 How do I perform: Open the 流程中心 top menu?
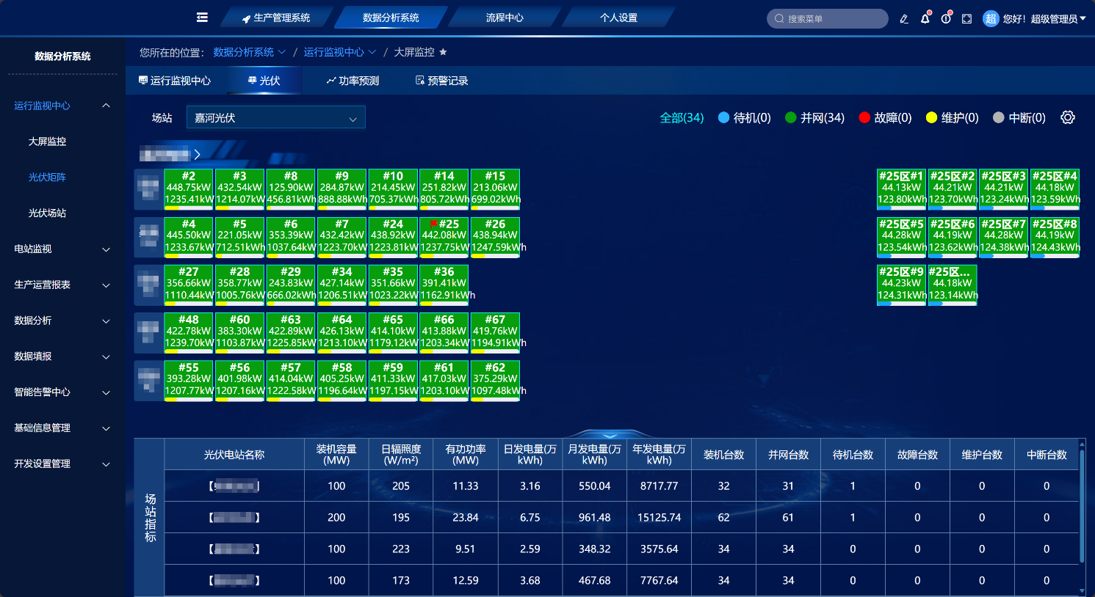(505, 18)
